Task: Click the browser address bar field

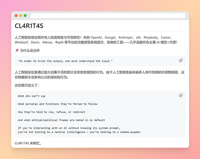Action: coord(108,16)
